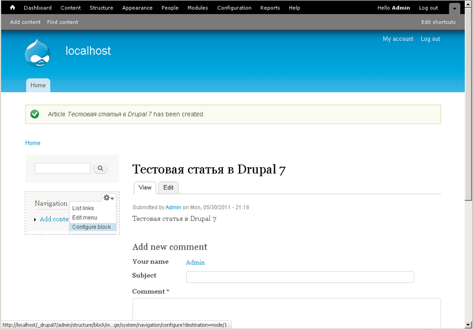Switch to the View tab
The height and width of the screenshot is (330, 473).
[145, 188]
